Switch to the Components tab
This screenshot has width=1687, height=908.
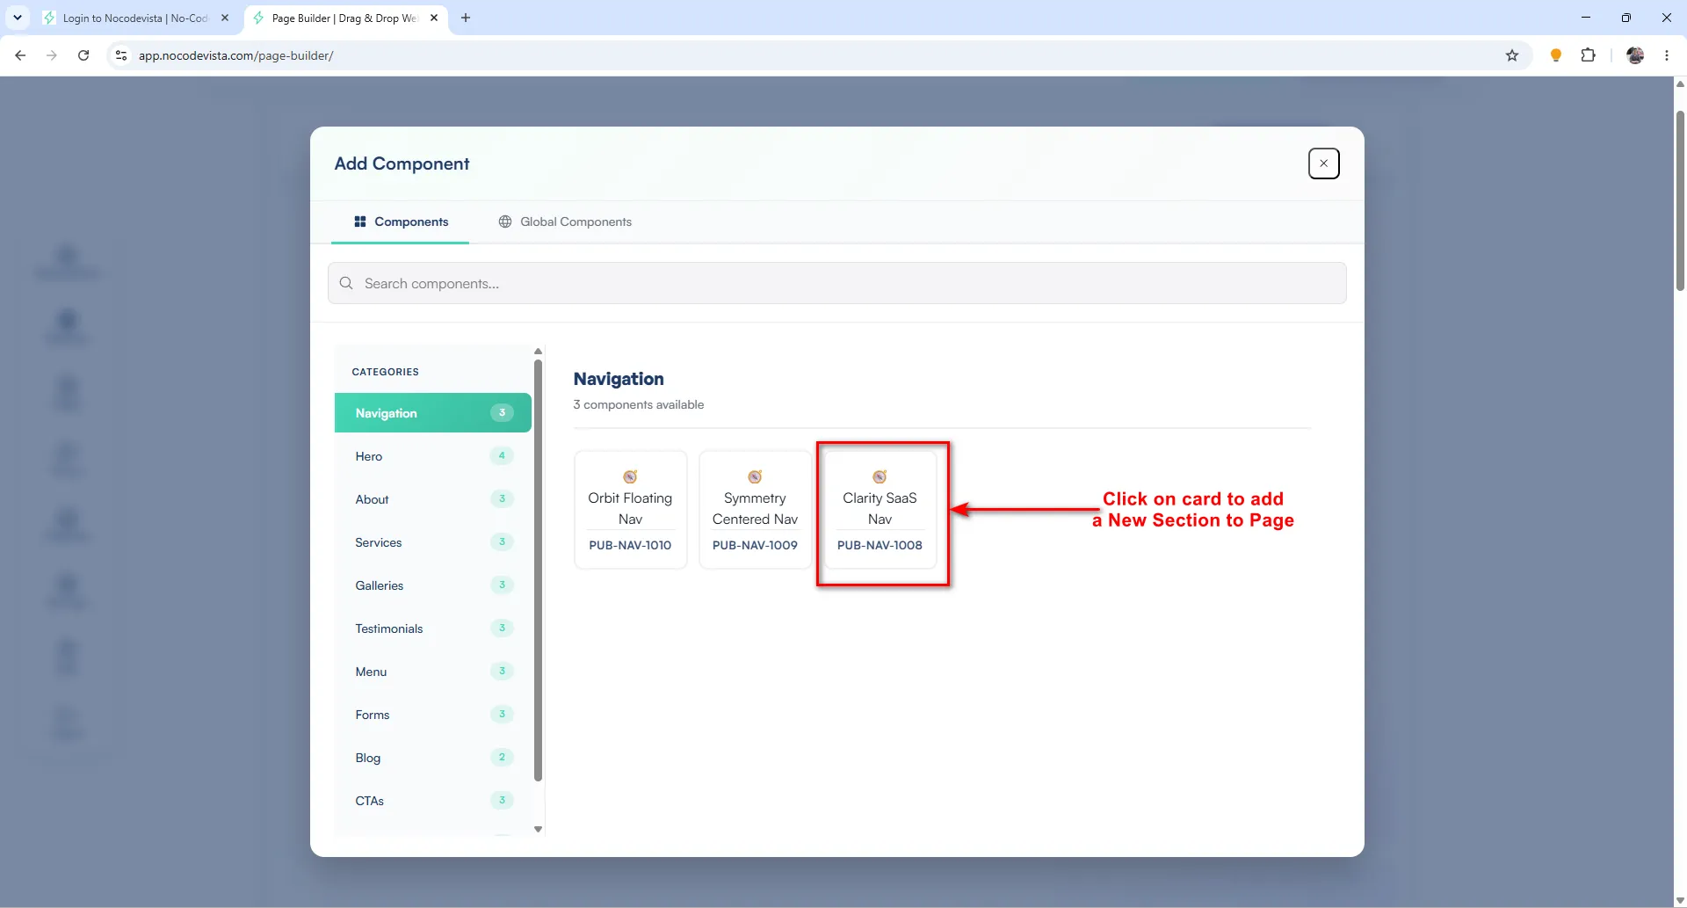pos(401,222)
